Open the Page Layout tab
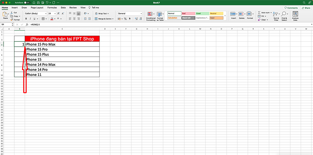This screenshot has height=155, width=313. coord(37,8)
